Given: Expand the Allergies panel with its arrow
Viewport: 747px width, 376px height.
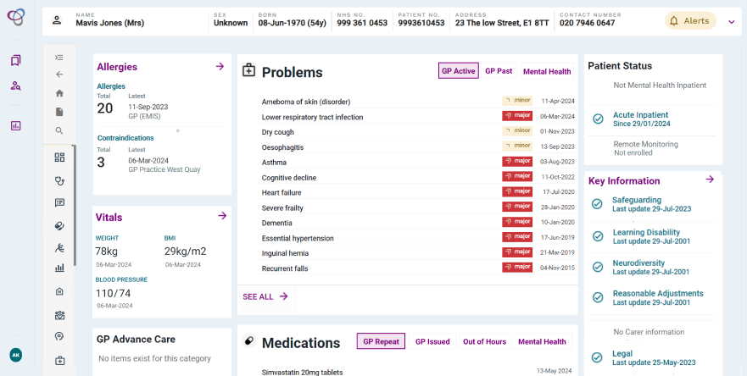Looking at the screenshot, I should 220,66.
